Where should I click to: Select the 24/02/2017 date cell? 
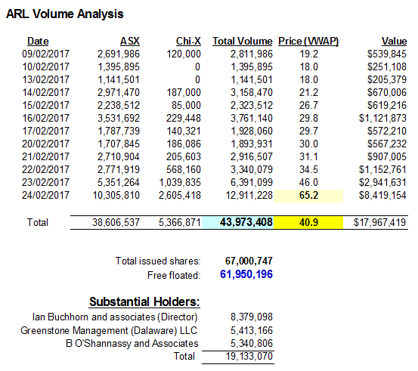pos(45,196)
